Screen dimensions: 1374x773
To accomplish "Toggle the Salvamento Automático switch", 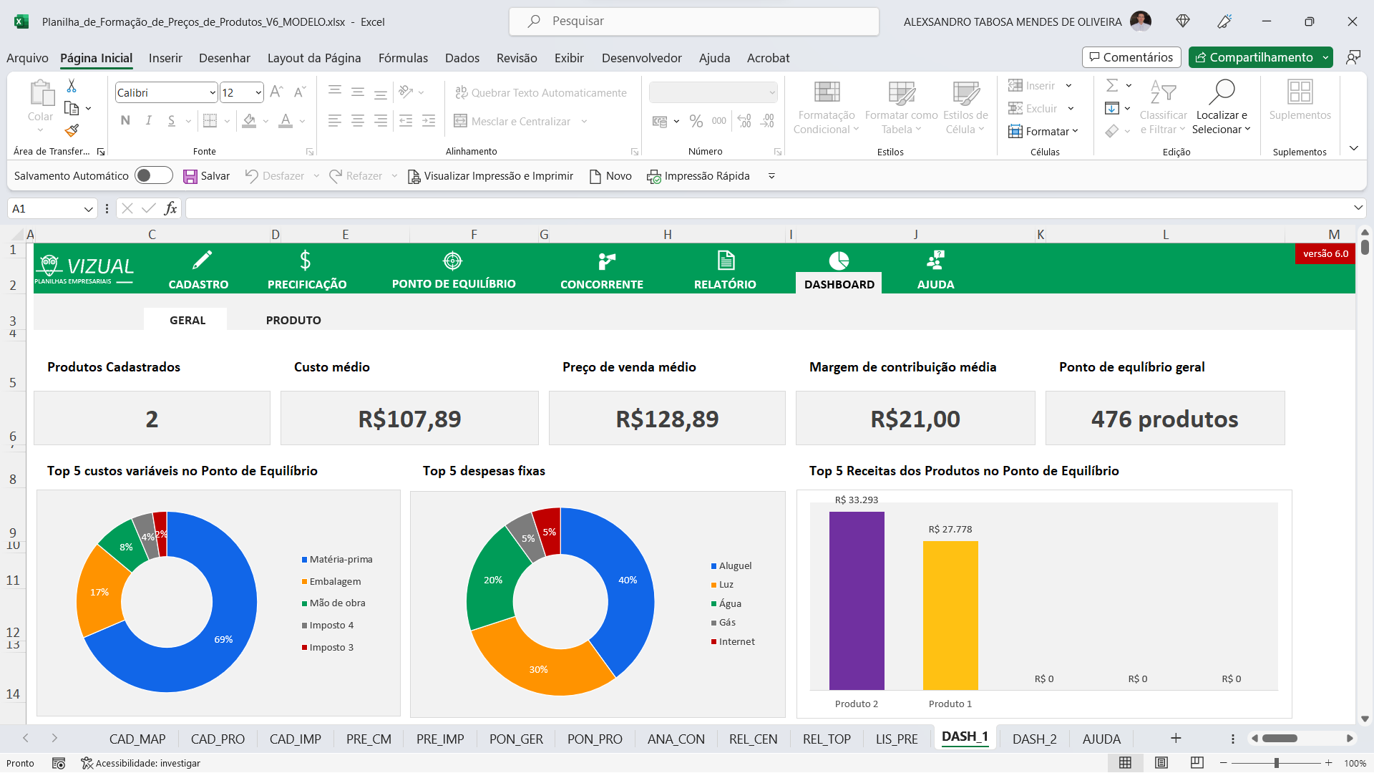I will pos(154,175).
